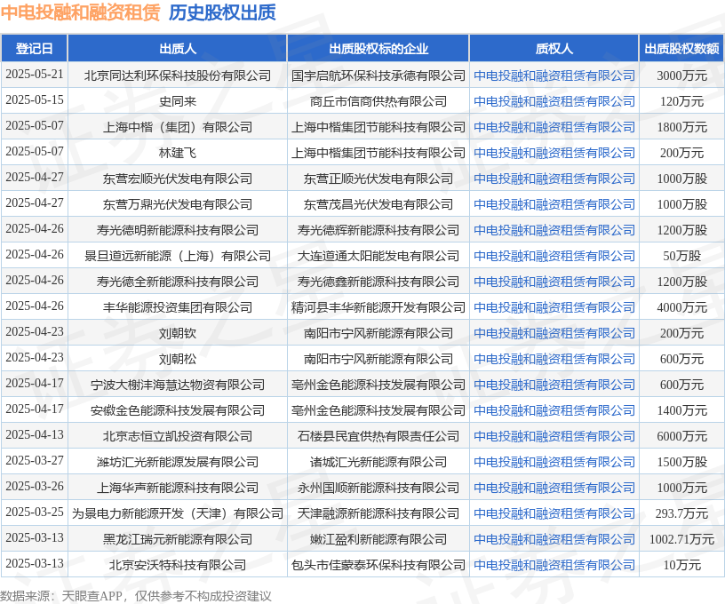The height and width of the screenshot is (604, 725).
Task: Open pledgee link in 黑龙江瑞元新能源 row
Action: pyautogui.click(x=554, y=539)
